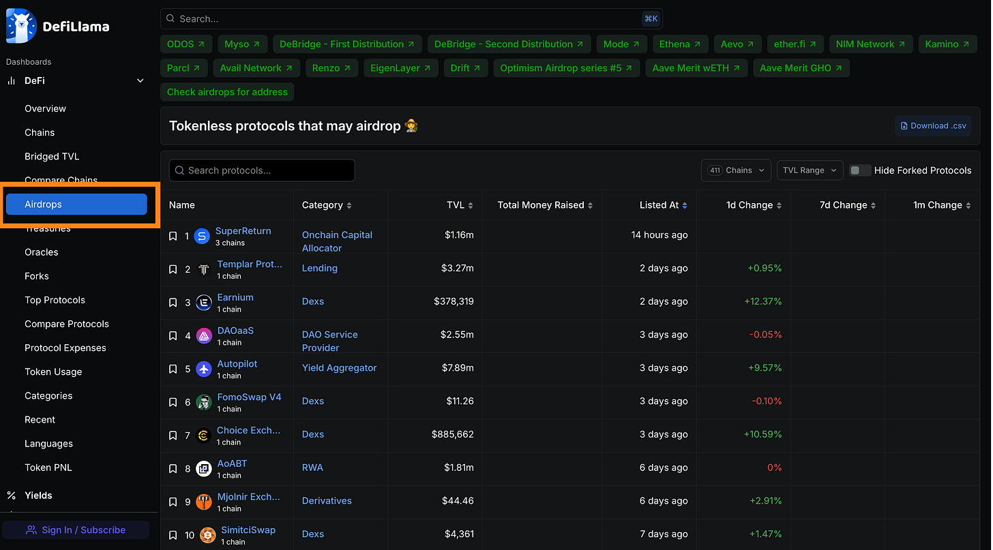The image size is (993, 550).
Task: Click the Search protocols input
Action: [x=262, y=170]
